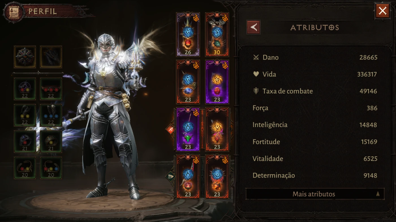Select bottom-right orange gem item card

click(x=217, y=176)
